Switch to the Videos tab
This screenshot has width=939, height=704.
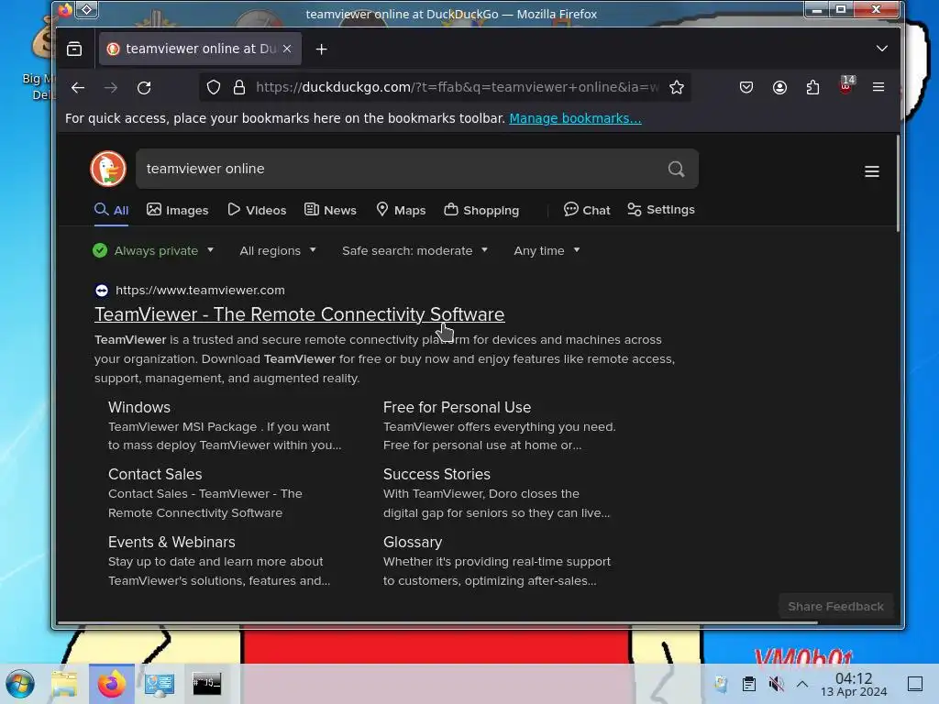[257, 210]
